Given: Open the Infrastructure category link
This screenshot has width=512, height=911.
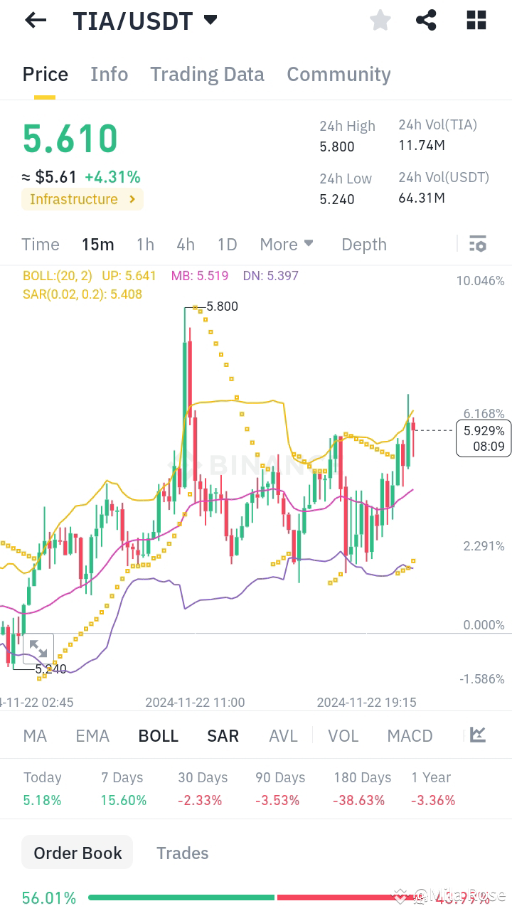Looking at the screenshot, I should (82, 199).
